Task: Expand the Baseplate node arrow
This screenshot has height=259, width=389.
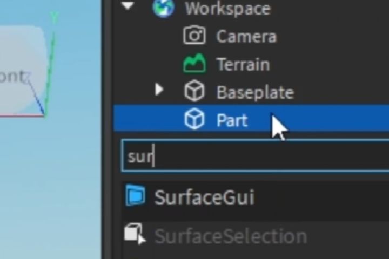Action: (x=159, y=90)
